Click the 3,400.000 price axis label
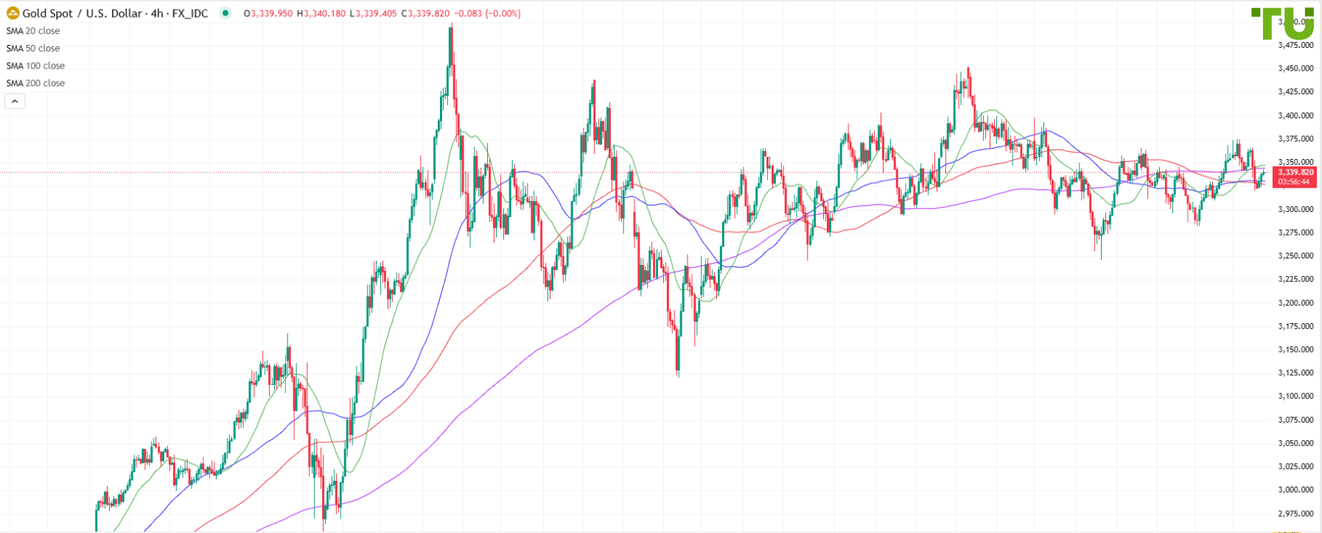Image resolution: width=1322 pixels, height=533 pixels. click(x=1295, y=116)
